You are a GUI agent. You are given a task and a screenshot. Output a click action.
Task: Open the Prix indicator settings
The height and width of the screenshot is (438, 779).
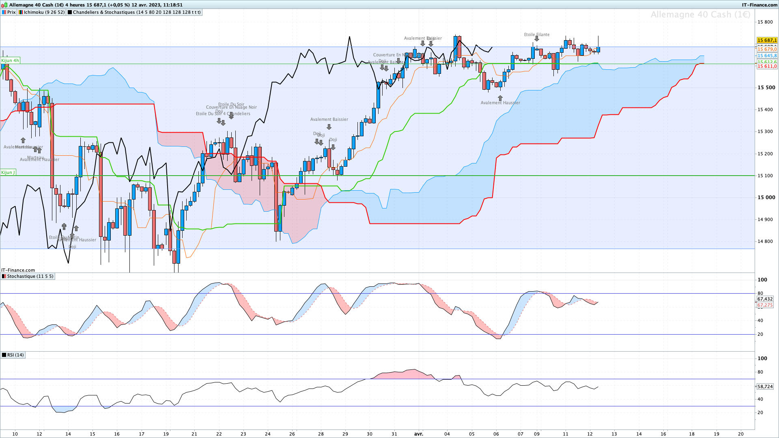(x=9, y=12)
